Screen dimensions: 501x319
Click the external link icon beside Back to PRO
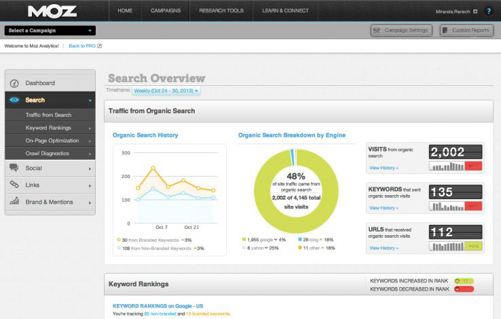point(99,46)
